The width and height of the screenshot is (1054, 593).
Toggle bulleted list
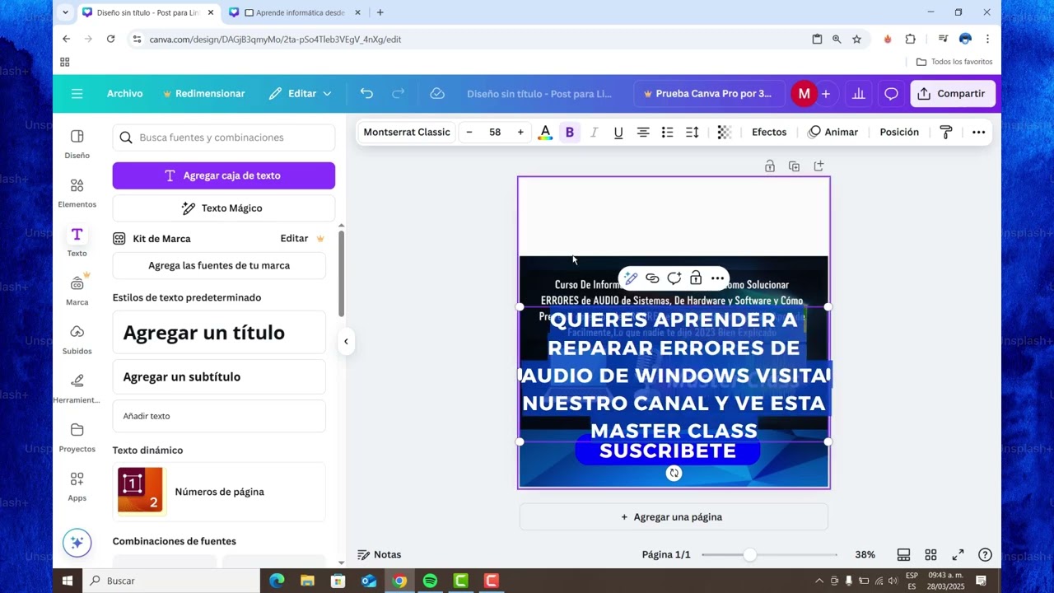[x=668, y=133]
